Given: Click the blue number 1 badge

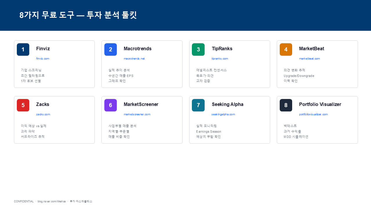Looking at the screenshot, I should coord(23,49).
